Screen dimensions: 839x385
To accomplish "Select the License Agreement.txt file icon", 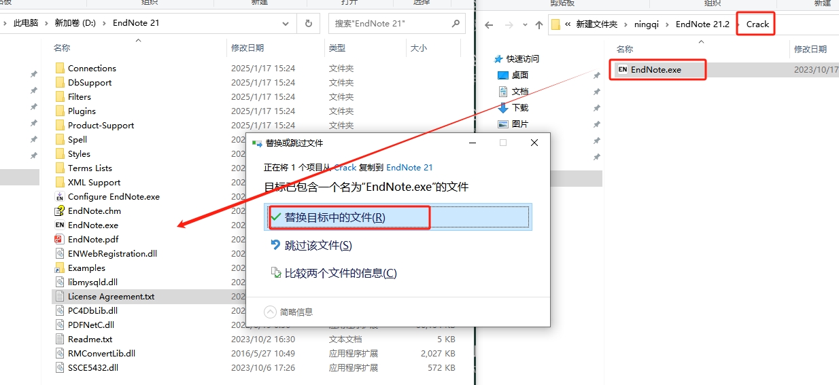I will [59, 296].
